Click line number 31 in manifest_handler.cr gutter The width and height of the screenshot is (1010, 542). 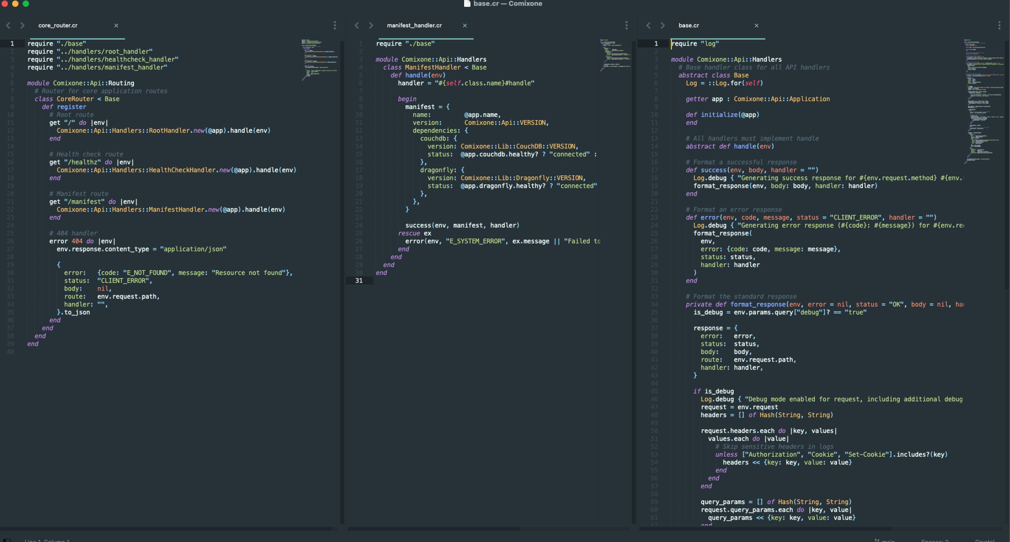(x=359, y=281)
